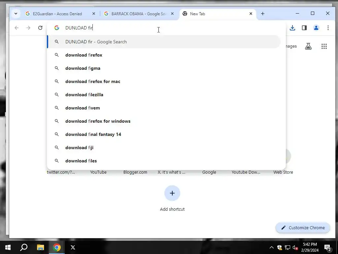Click the muted volume tray icon

pyautogui.click(x=295, y=247)
